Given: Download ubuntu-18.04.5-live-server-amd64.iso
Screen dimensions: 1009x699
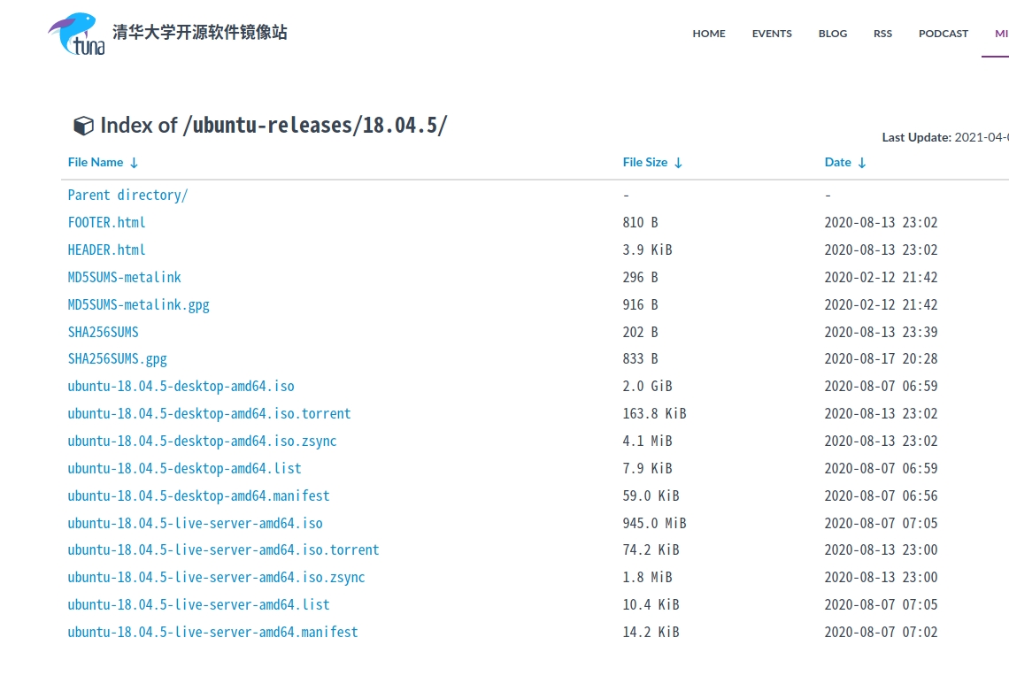Looking at the screenshot, I should [195, 523].
